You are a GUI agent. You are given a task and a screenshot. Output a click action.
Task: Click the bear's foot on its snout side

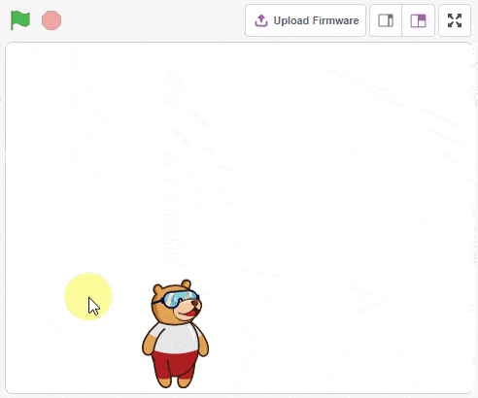(x=185, y=381)
